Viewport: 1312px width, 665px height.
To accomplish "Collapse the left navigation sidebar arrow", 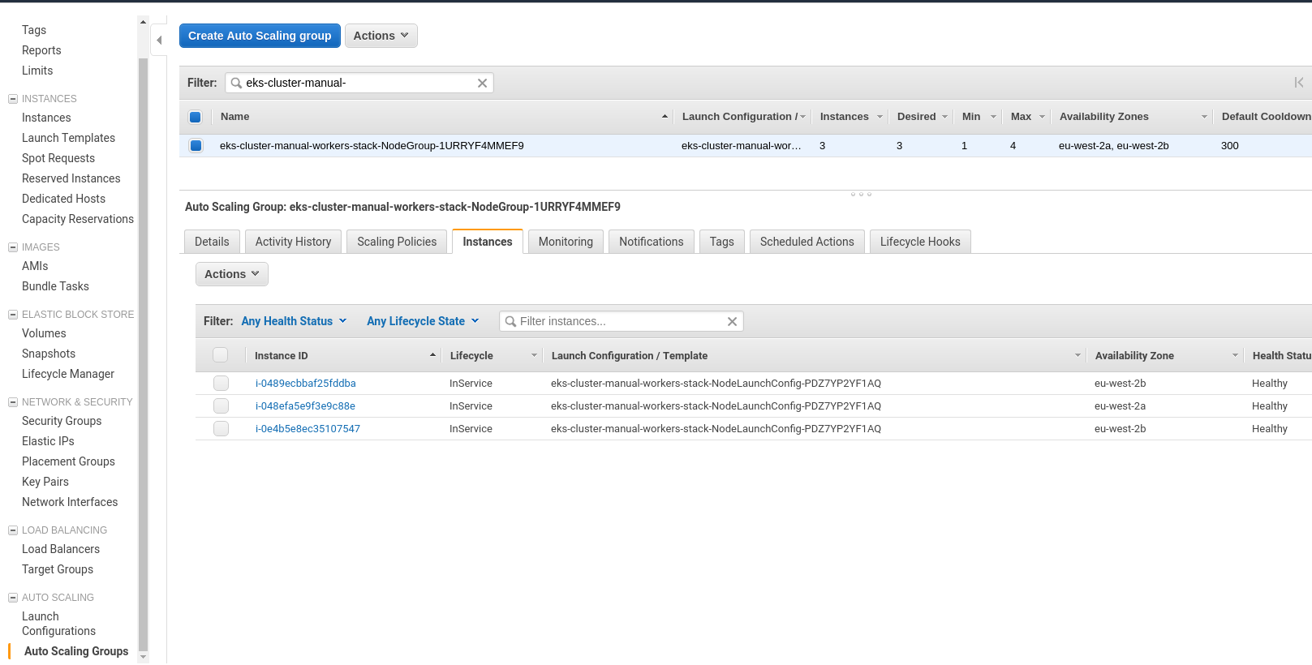I will point(159,40).
